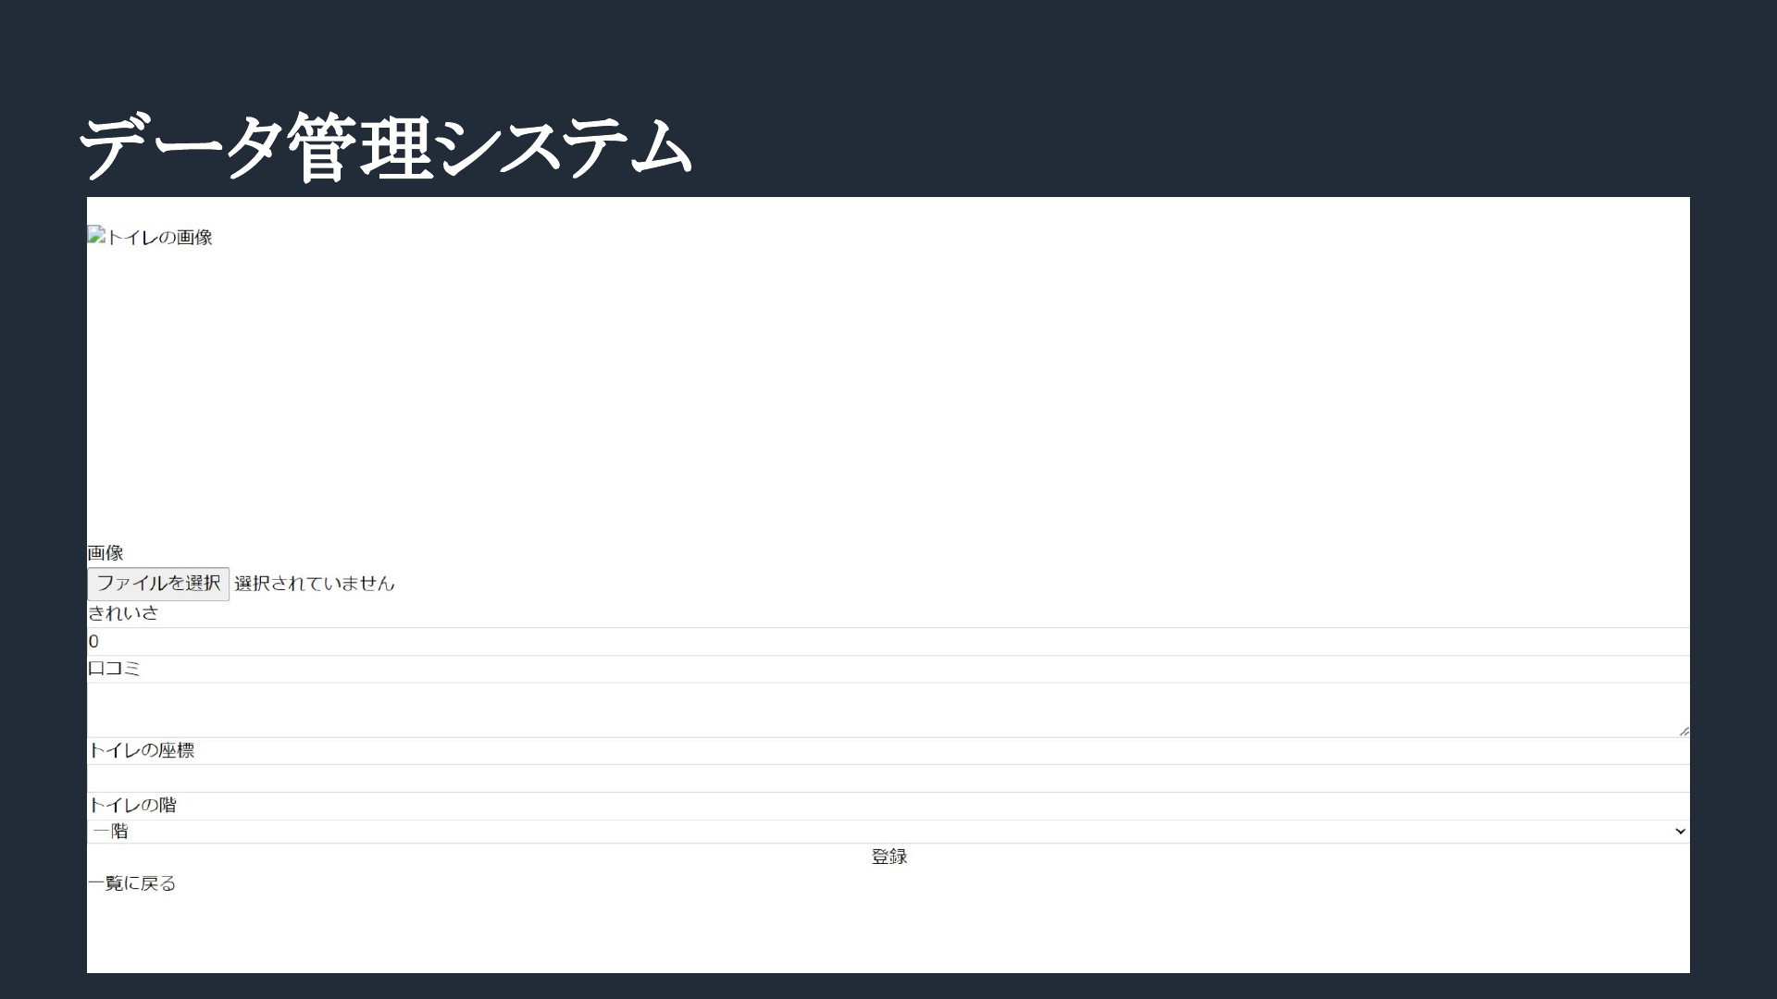The height and width of the screenshot is (999, 1777).
Task: Click the データ管理システム page heading
Action: click(386, 148)
